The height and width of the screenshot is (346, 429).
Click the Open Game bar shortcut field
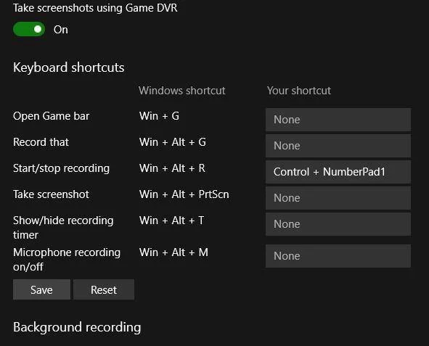click(338, 120)
